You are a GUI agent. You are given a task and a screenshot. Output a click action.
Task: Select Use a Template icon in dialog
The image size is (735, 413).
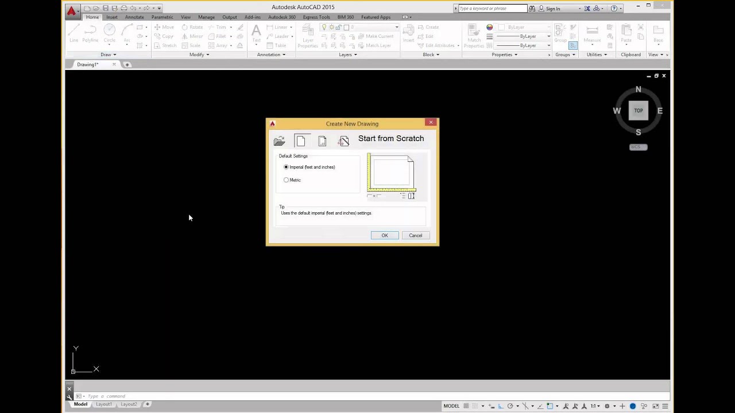pos(322,141)
